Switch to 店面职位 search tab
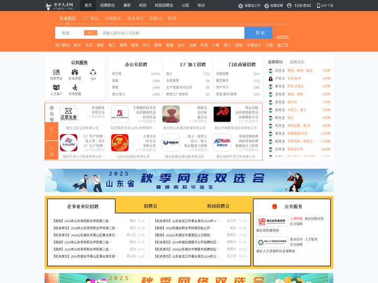Screen dimensions: 378x283 click(x=113, y=18)
